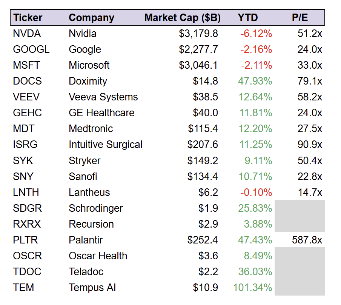Viewport: 341px width, 305px height.
Task: Select the Market Cap ($B) header
Action: [182, 18]
